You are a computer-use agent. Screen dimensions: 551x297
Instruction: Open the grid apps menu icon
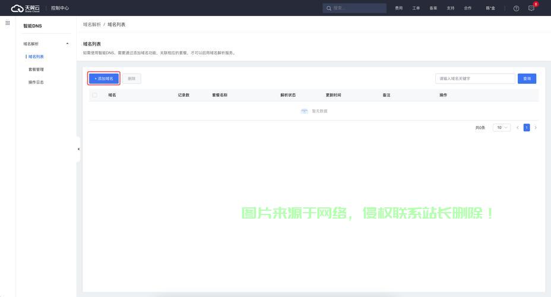[x=7, y=23]
